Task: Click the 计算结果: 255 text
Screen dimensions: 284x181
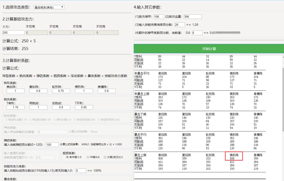Action: click(x=16, y=49)
